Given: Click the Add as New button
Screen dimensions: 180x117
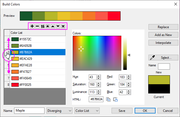Looking at the screenshot, I should pyautogui.click(x=163, y=35).
